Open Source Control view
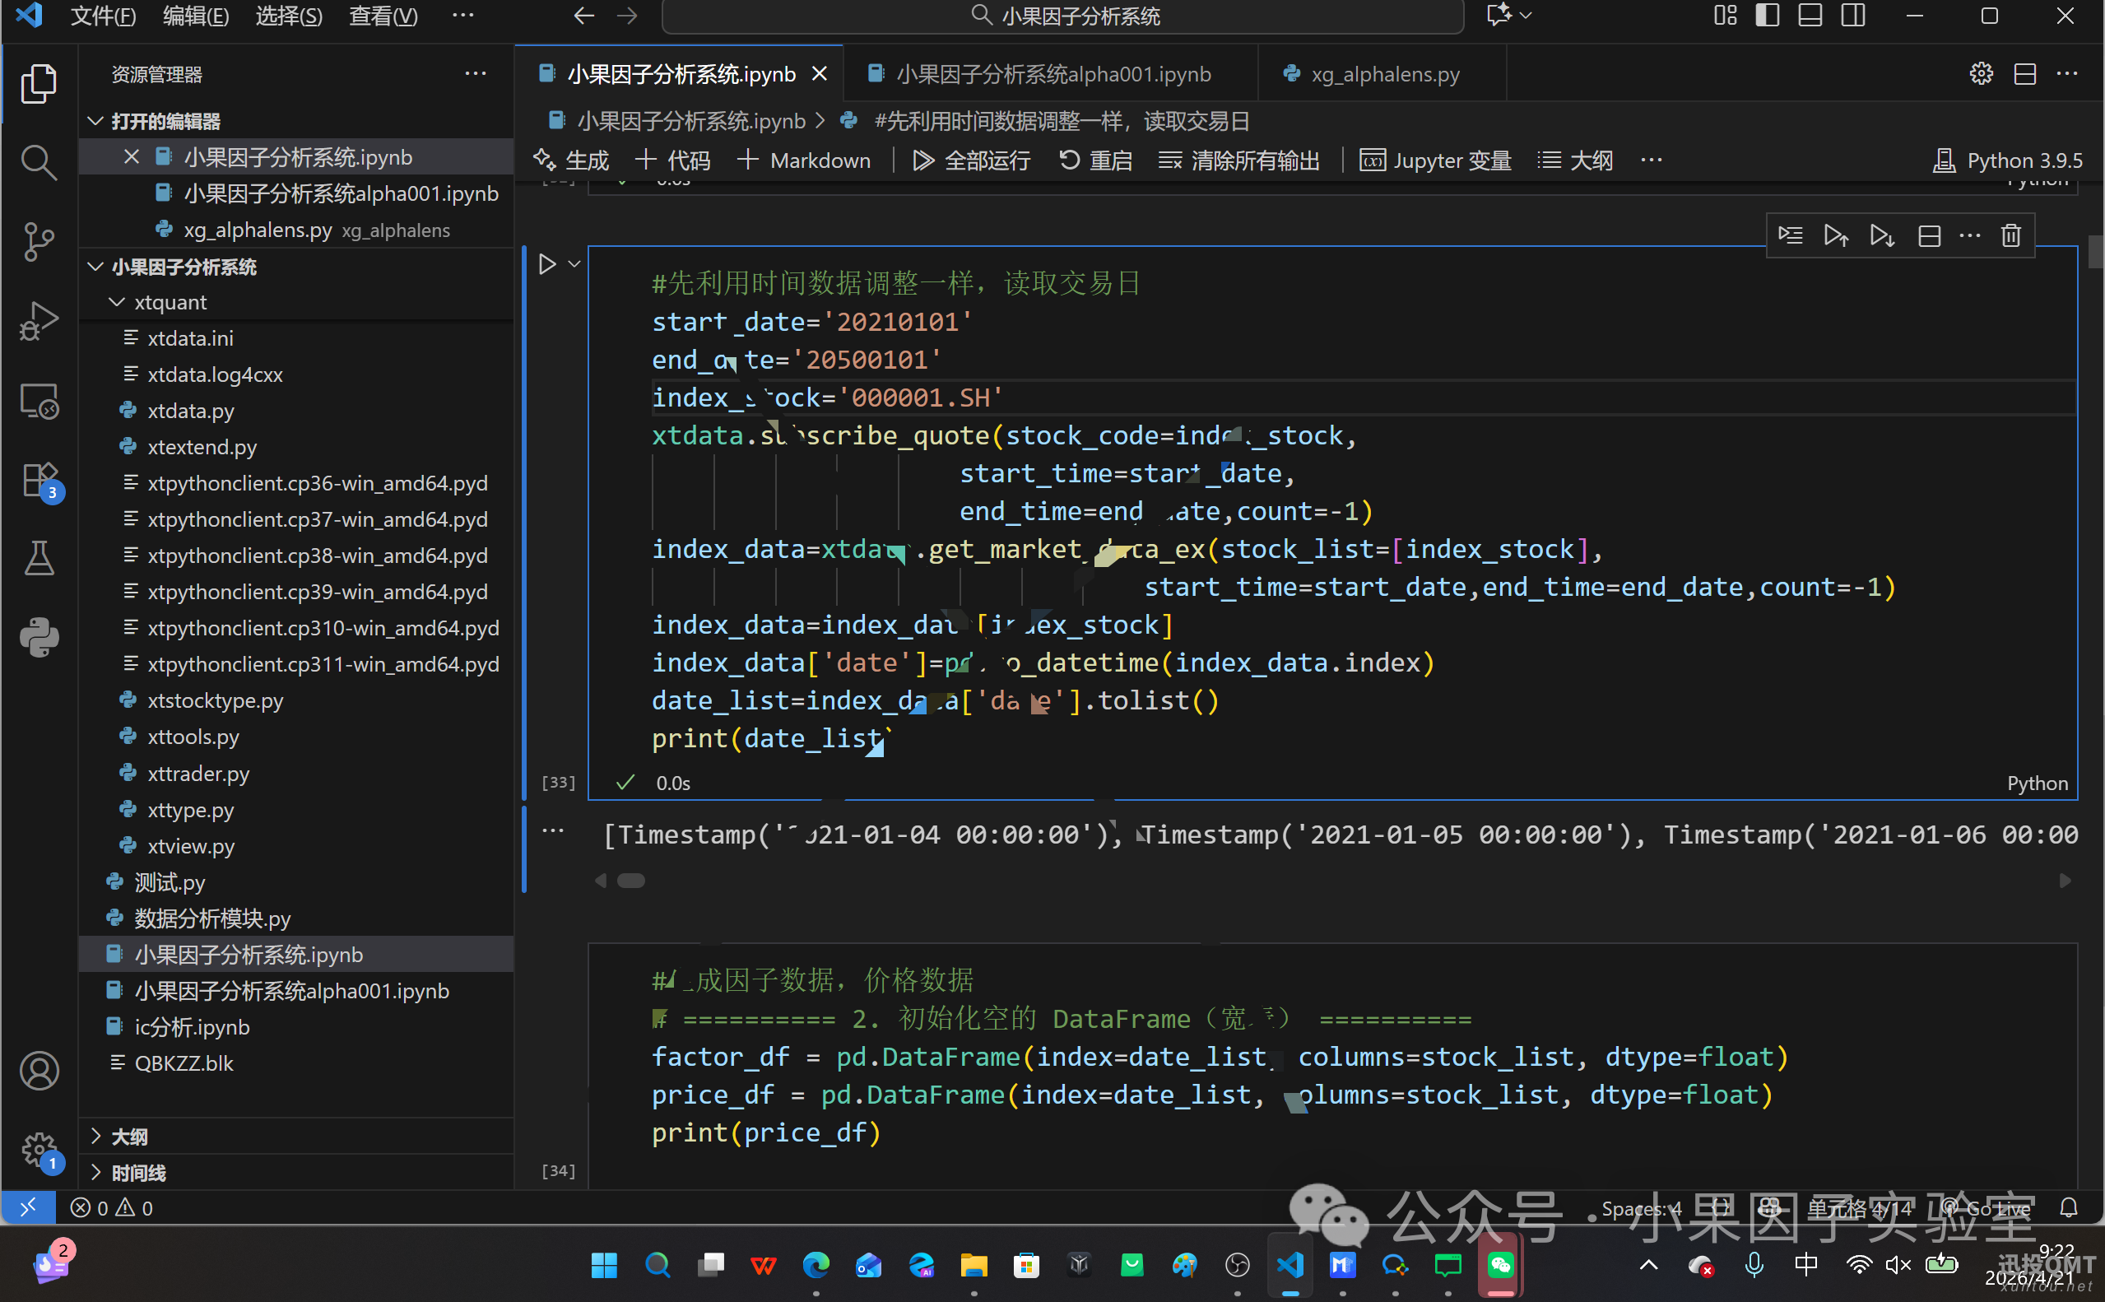The height and width of the screenshot is (1302, 2105). (x=39, y=241)
